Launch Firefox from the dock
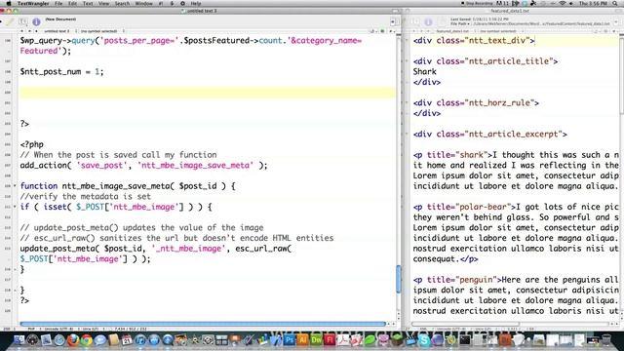The image size is (624, 351). 73,340
